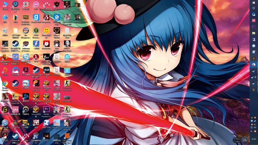Screen dimensions: 258x145
Task: Open File Explorer from the taskbar
Action: [x=254, y=33]
